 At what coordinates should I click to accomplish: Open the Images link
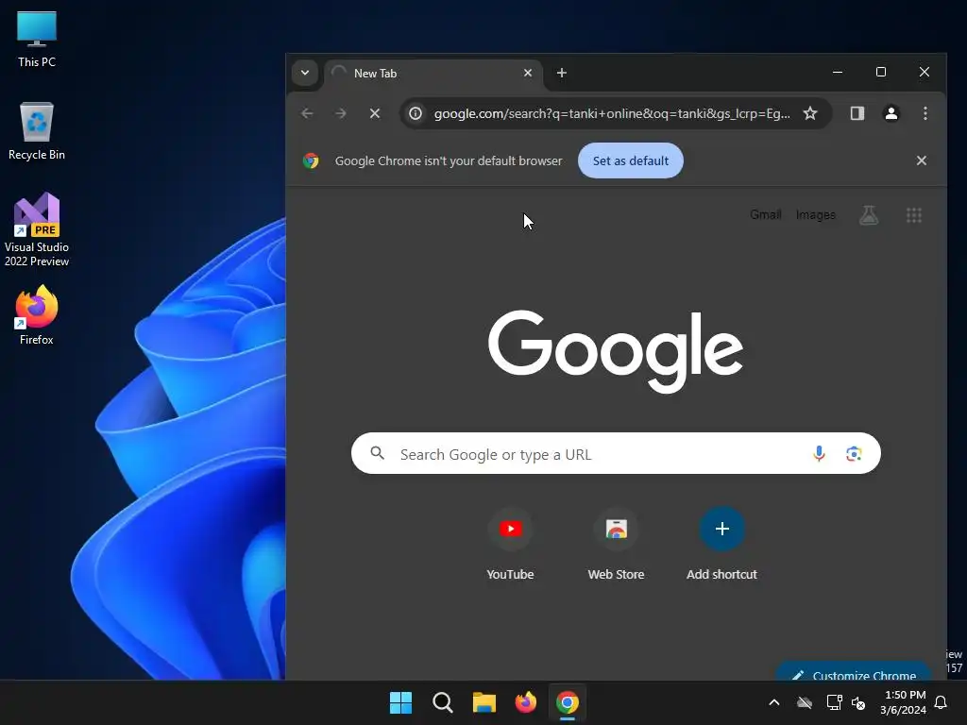tap(815, 215)
